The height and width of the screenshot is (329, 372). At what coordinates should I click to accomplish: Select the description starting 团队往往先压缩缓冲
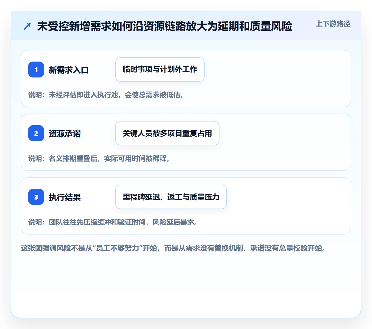[113, 222]
